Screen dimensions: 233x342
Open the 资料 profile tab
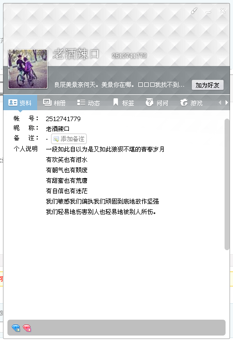(20, 103)
